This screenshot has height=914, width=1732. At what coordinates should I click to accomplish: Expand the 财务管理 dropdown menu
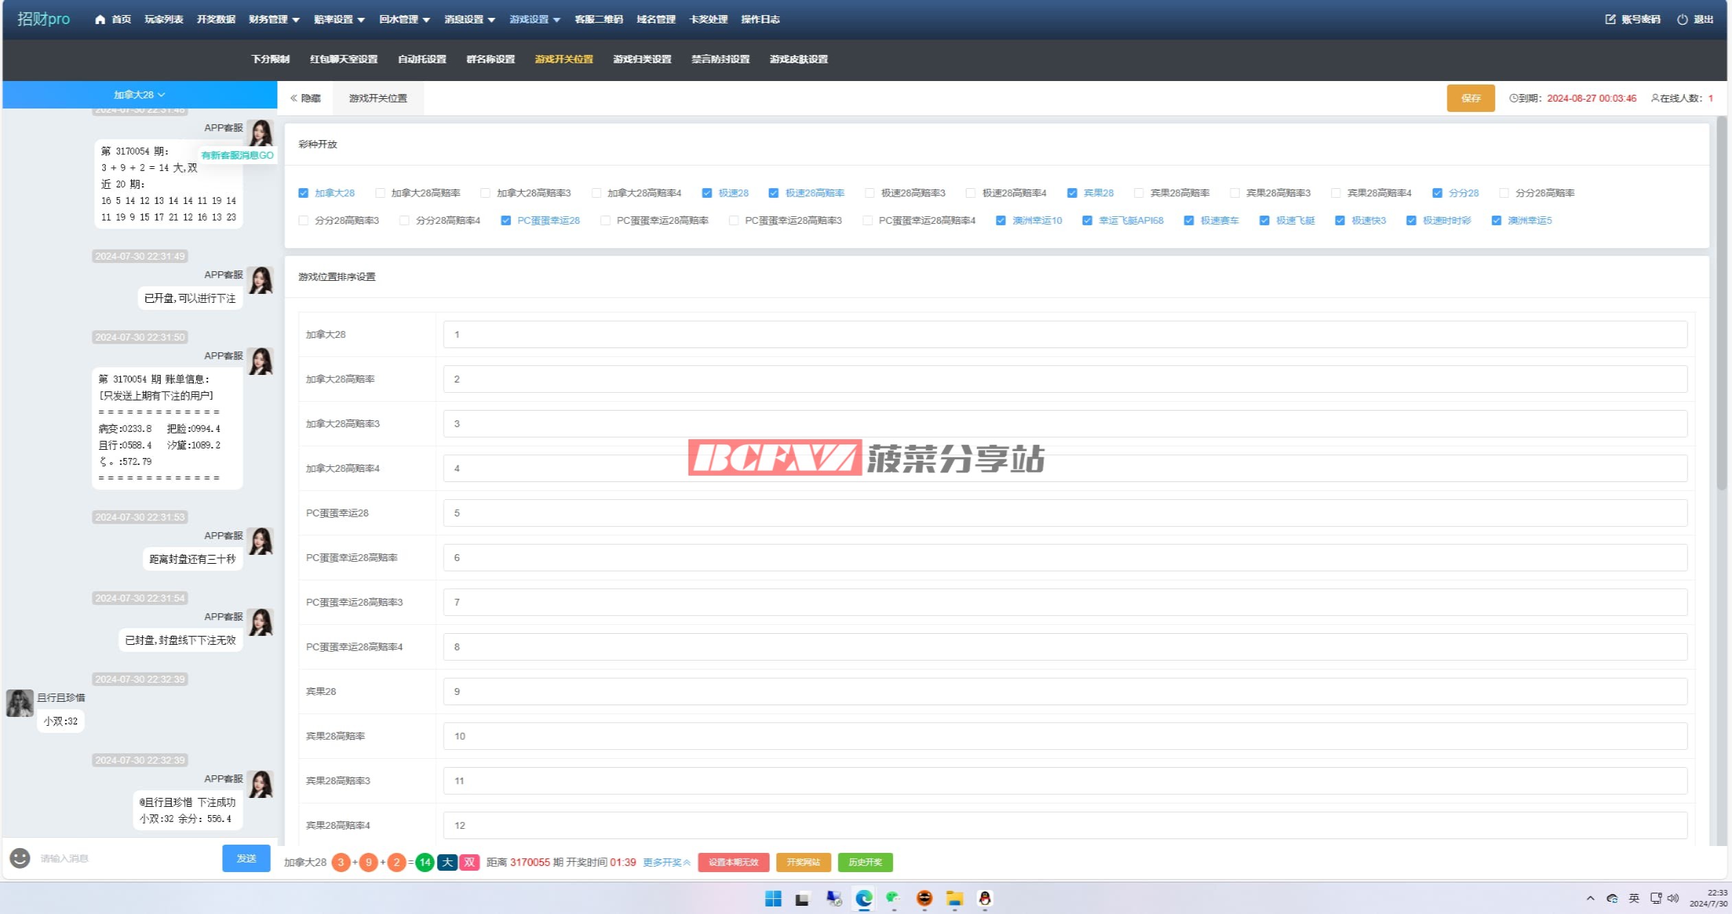[x=274, y=19]
